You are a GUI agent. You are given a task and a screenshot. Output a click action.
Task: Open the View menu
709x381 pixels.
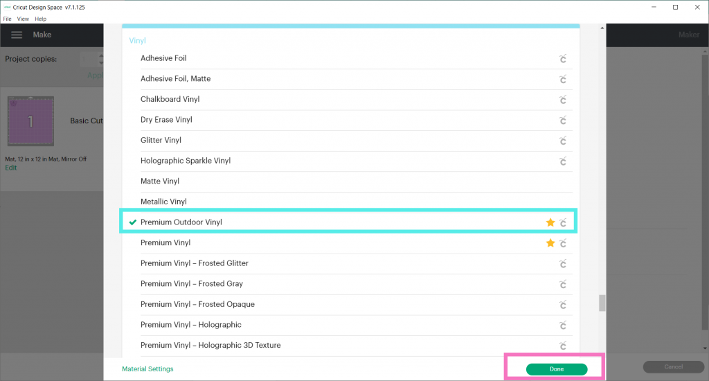click(23, 19)
